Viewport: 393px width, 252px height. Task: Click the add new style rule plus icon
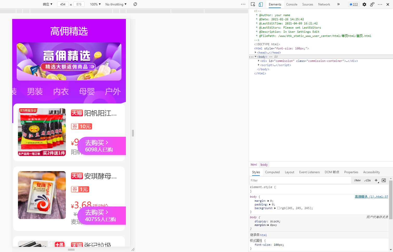[x=376, y=180]
